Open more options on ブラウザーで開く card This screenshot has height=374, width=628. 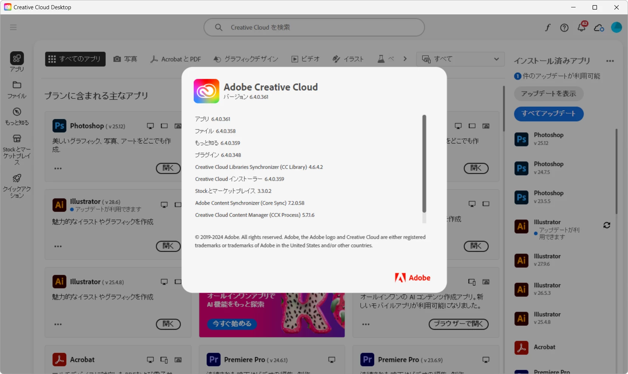366,325
